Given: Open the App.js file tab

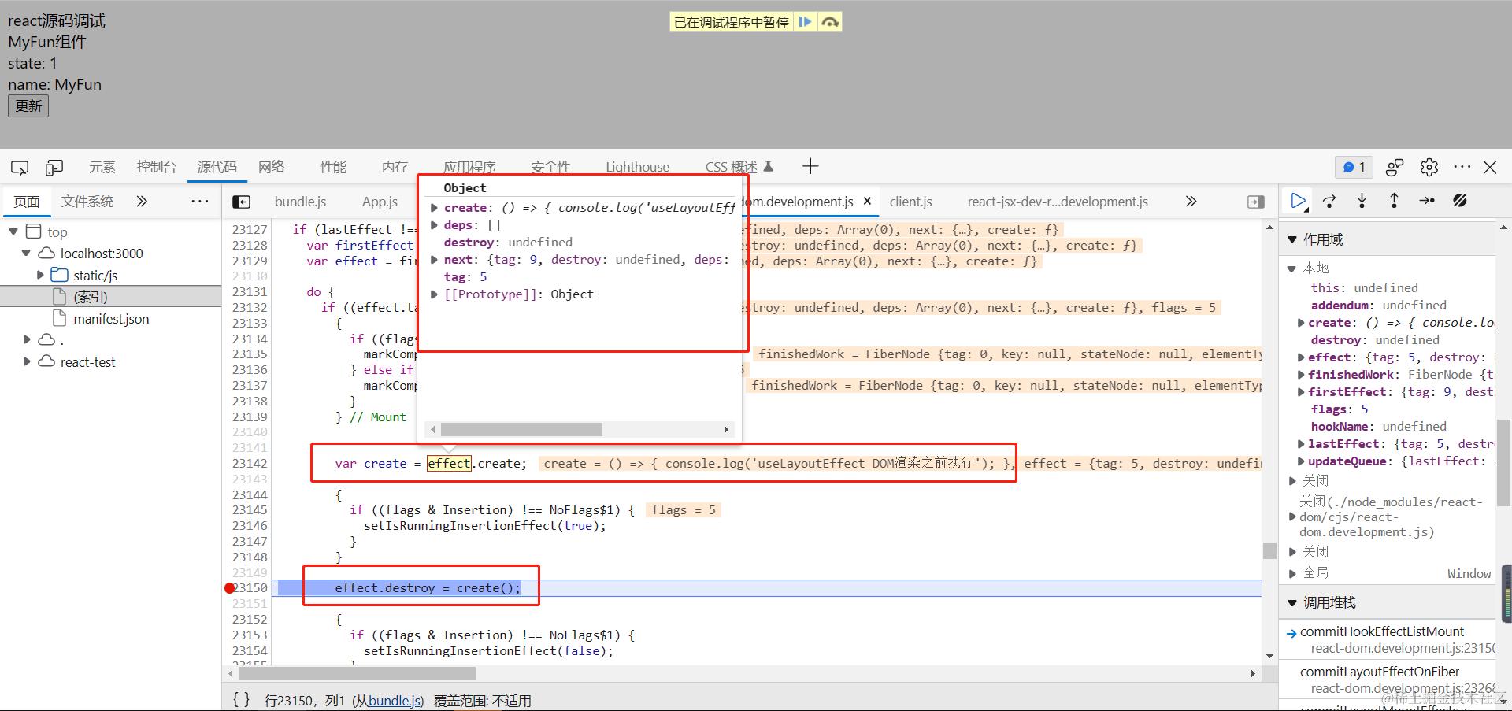Looking at the screenshot, I should pos(380,202).
